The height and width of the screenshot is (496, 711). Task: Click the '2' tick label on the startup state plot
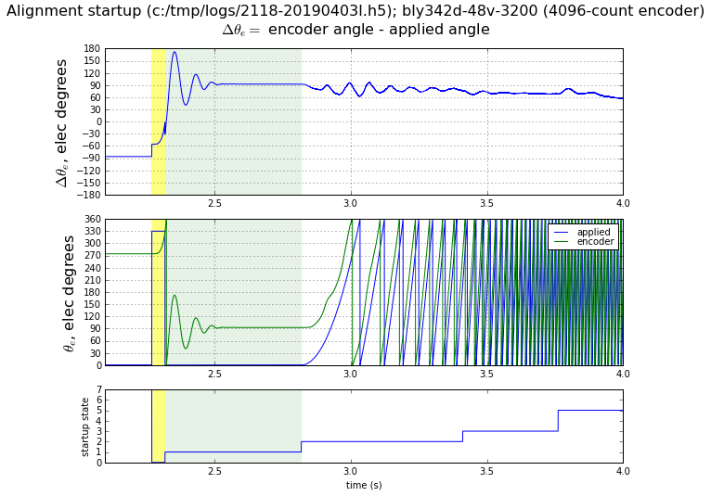pos(98,442)
